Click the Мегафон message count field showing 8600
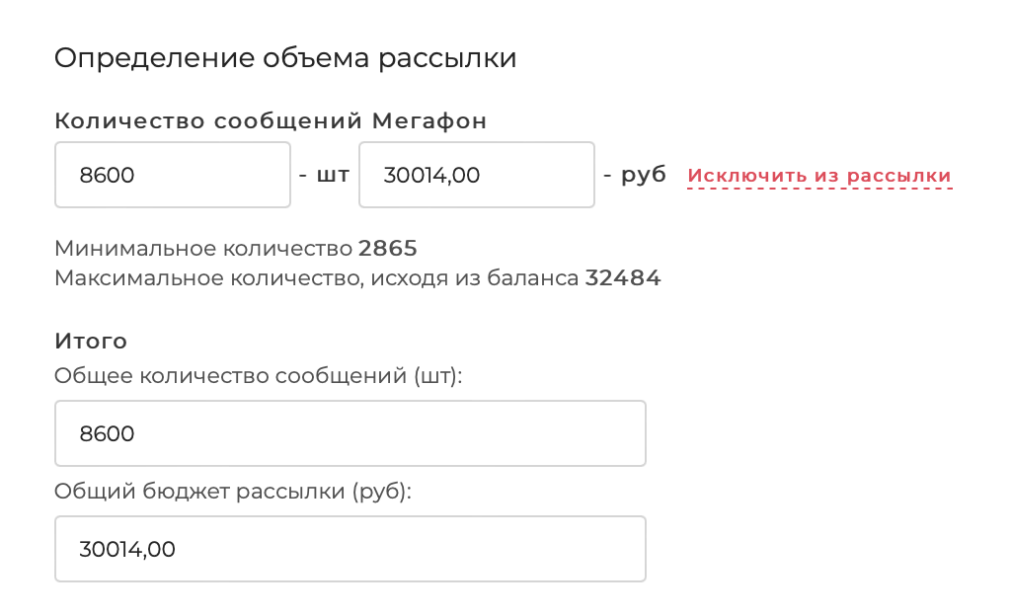The width and height of the screenshot is (1011, 616). point(173,175)
